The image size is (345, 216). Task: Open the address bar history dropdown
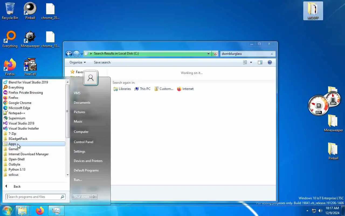coord(208,54)
